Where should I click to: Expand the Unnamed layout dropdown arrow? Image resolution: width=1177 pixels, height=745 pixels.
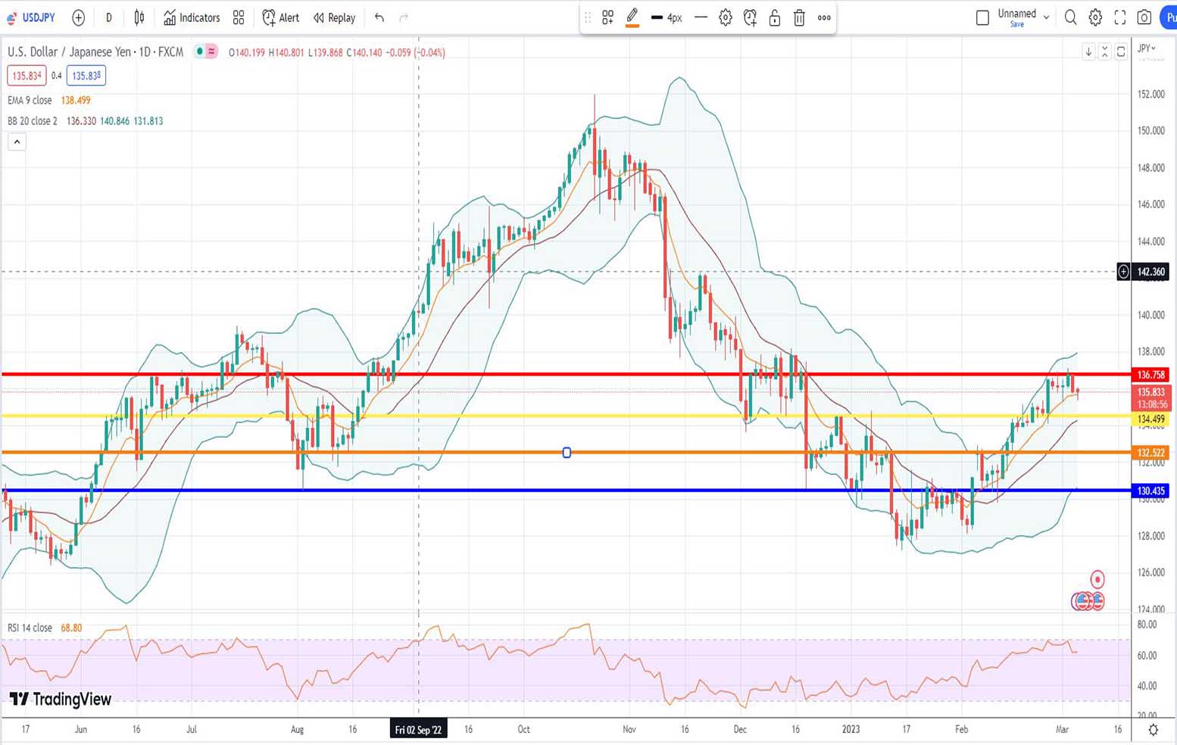click(1046, 17)
